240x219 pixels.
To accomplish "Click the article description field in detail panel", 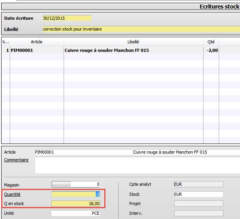I will (x=186, y=152).
